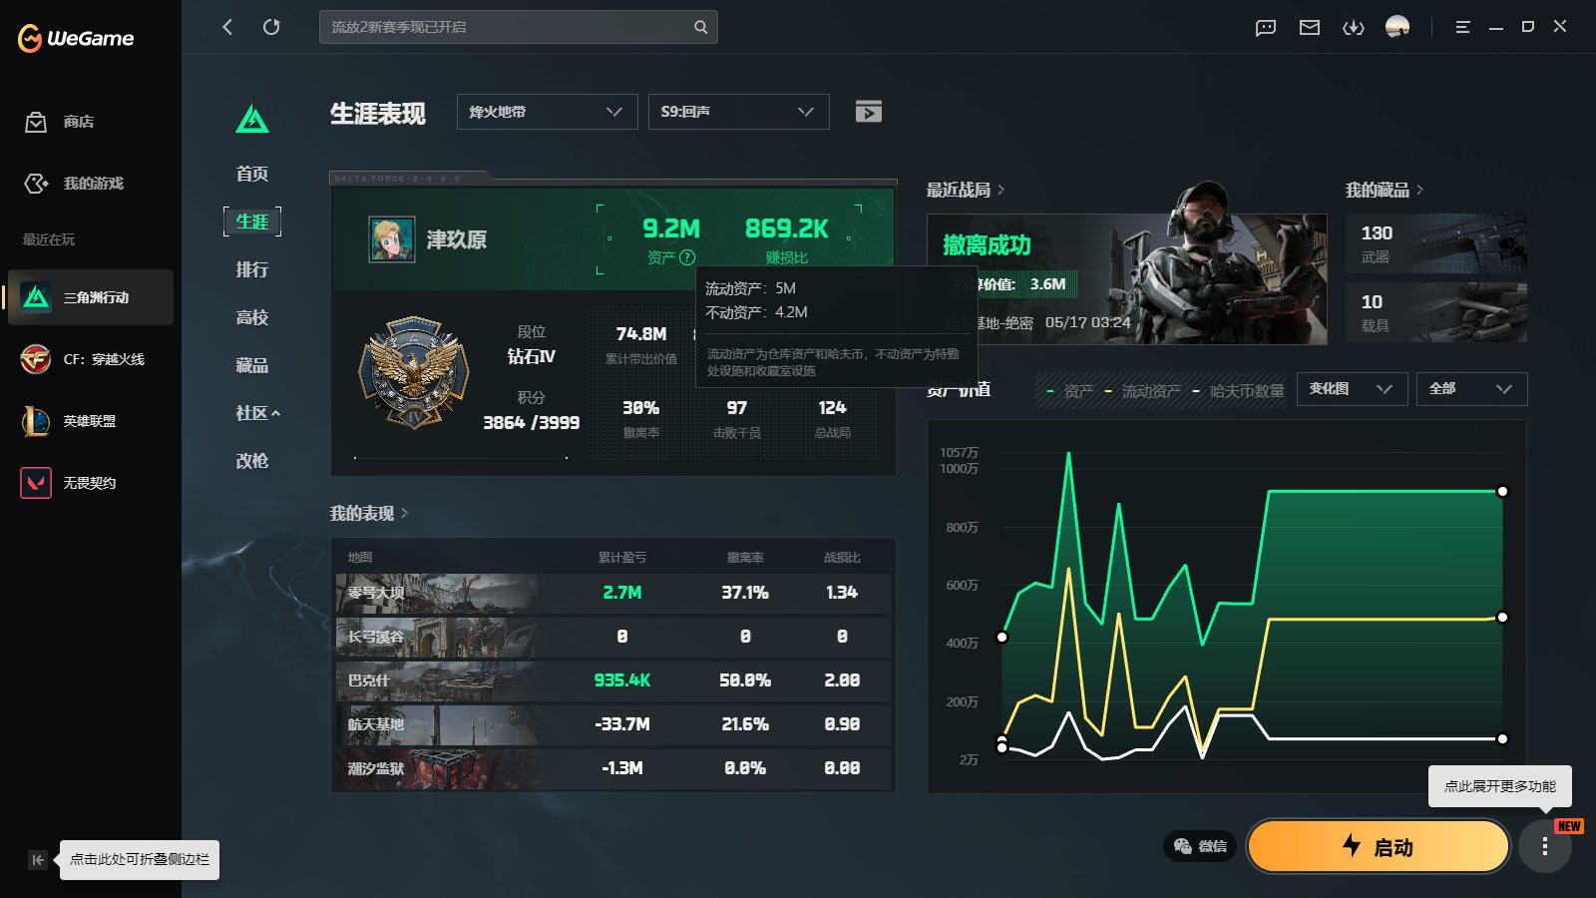Open the S9:回声 season dropdown

[739, 112]
